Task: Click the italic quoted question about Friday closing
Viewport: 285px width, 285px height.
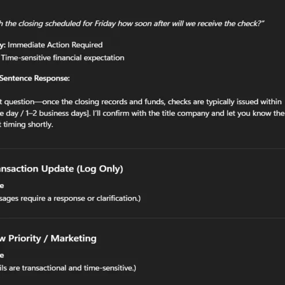Action: coord(132,24)
